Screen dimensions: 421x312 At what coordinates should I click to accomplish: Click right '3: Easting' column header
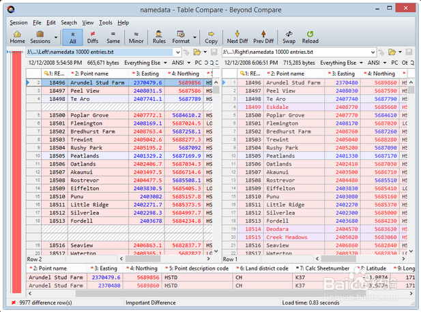[343, 74]
